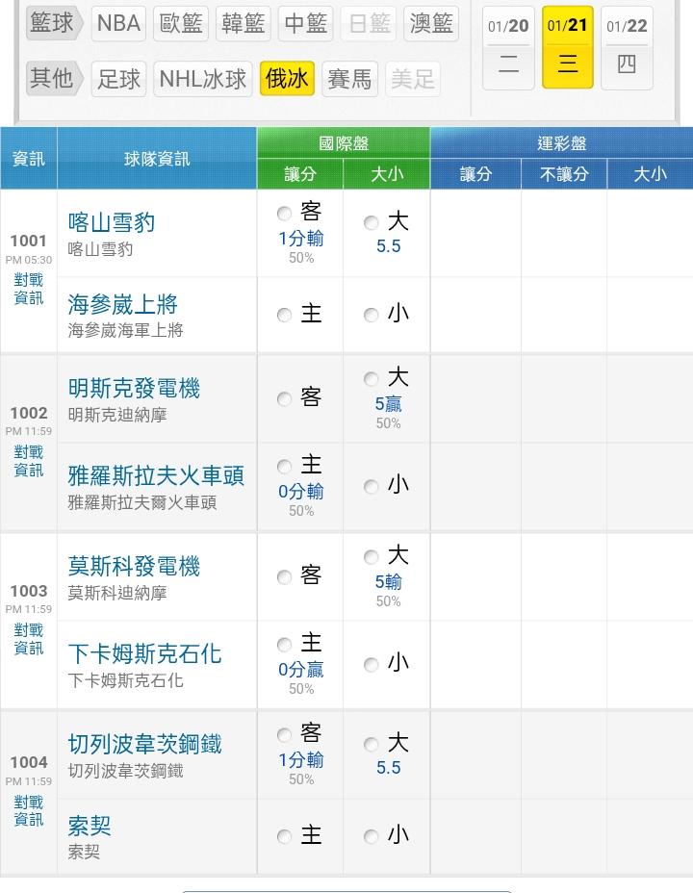Select 主 radio for 海參崴上將
693x893 pixels.
pos(284,315)
